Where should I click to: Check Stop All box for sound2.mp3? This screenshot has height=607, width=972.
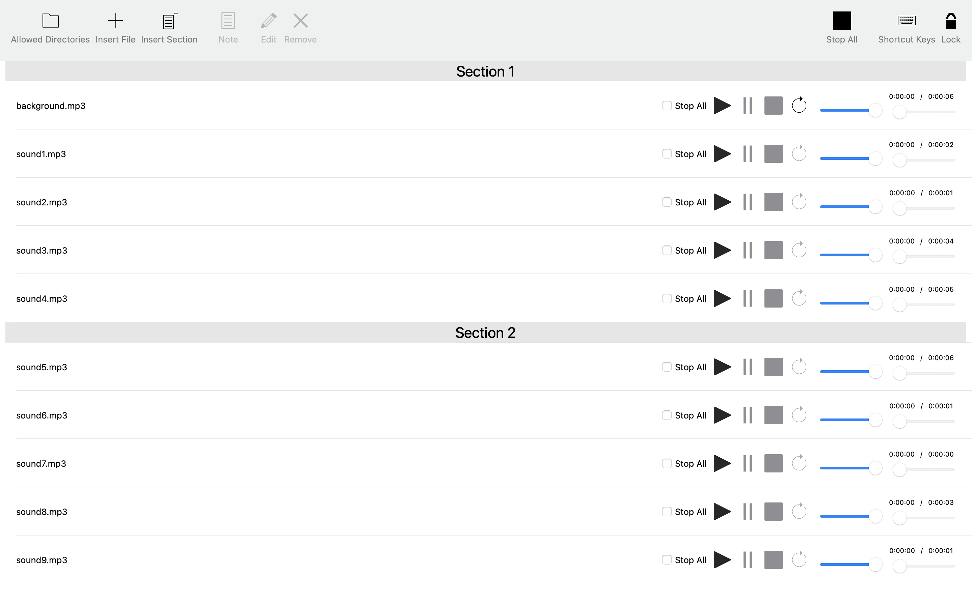pos(666,202)
